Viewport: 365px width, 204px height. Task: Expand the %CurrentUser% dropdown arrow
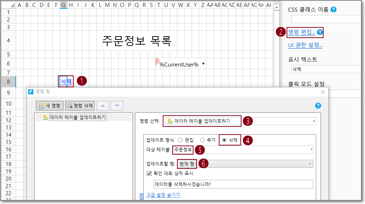[203, 64]
